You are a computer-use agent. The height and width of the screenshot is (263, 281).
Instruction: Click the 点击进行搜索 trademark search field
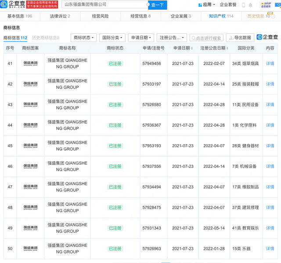pos(207,38)
